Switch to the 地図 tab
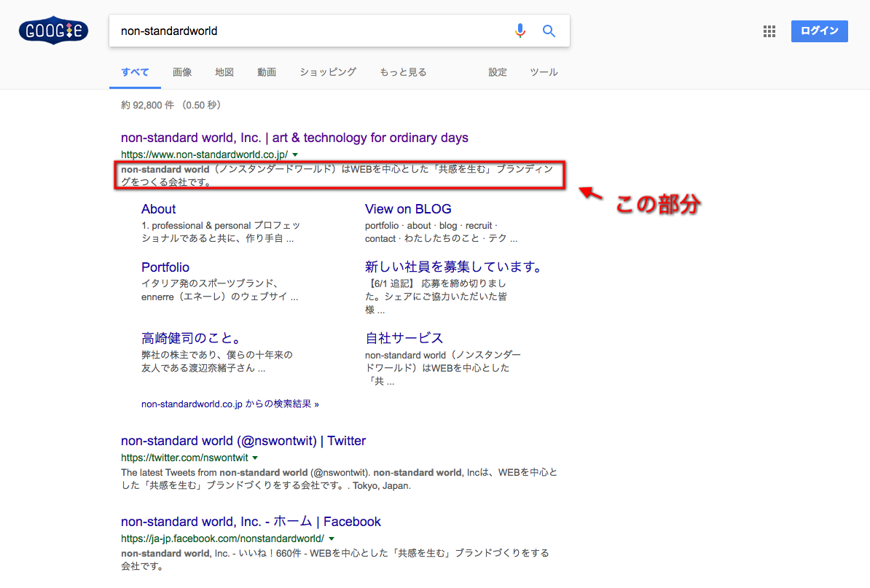870x588 pixels. [x=224, y=72]
